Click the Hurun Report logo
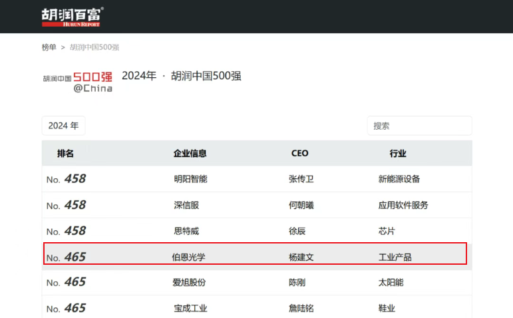The width and height of the screenshot is (513, 318). (x=73, y=17)
